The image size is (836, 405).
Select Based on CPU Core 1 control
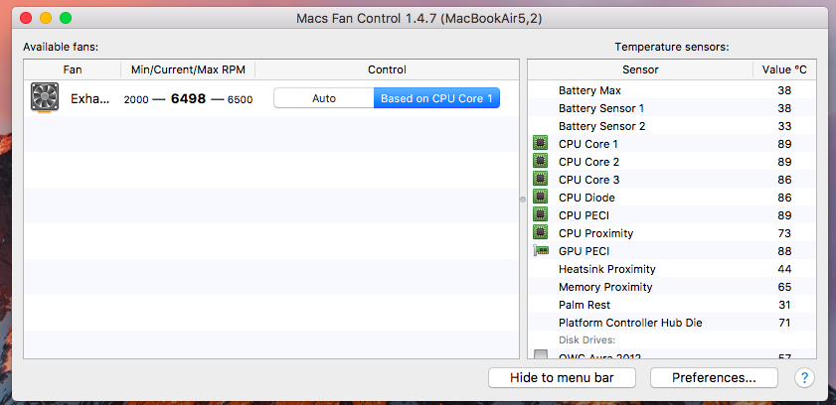(436, 98)
